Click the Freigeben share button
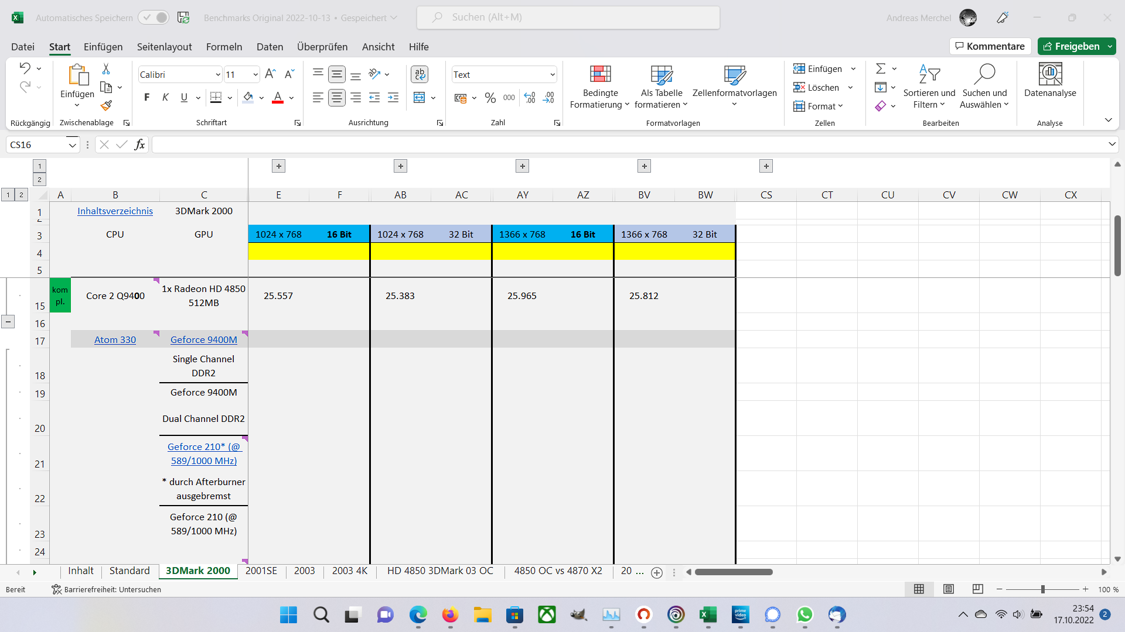 tap(1071, 46)
